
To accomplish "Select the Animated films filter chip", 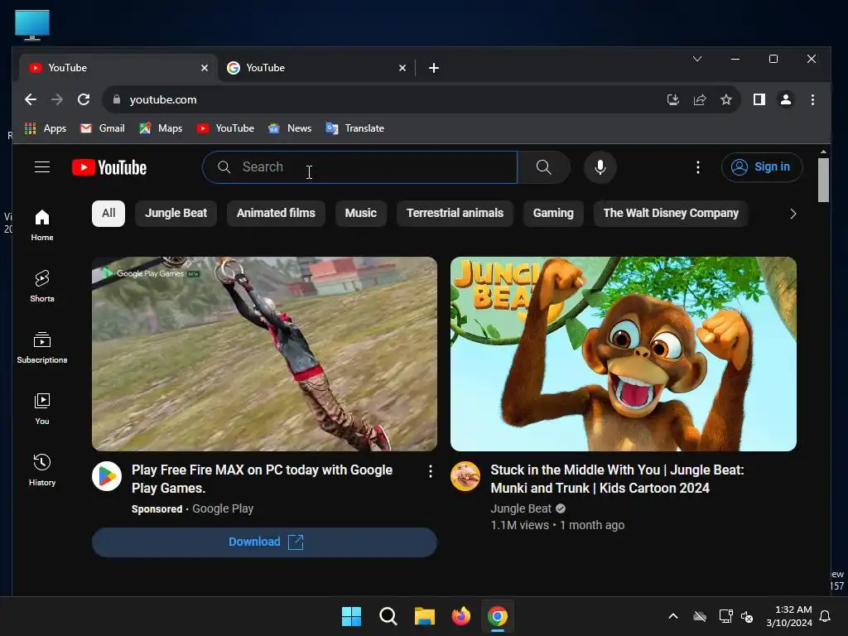I will [x=276, y=213].
